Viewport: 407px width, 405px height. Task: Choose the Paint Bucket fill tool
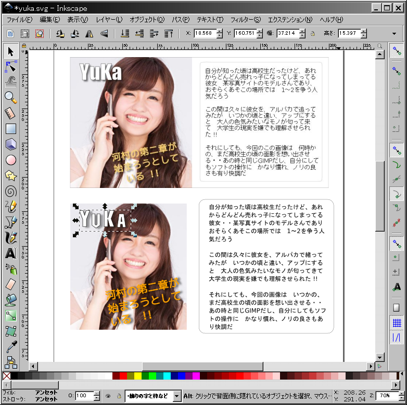[10, 300]
